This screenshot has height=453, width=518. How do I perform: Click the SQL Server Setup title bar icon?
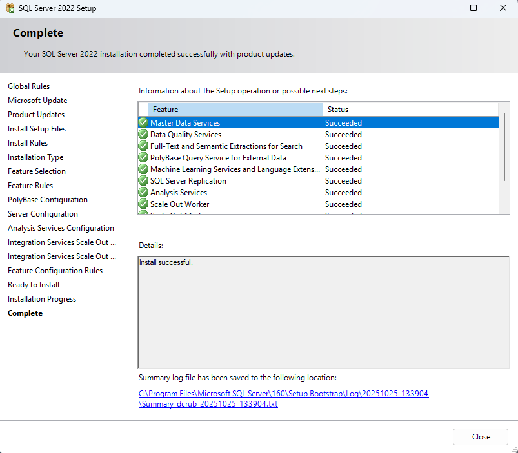pos(10,8)
